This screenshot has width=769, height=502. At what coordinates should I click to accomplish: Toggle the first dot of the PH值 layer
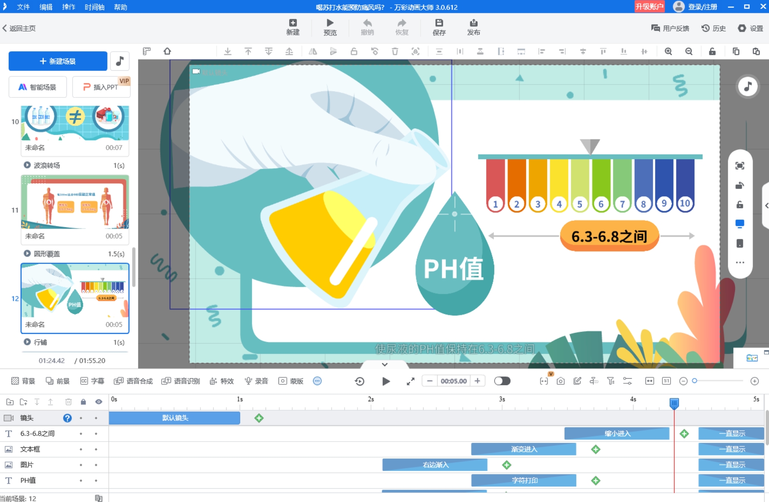click(81, 480)
